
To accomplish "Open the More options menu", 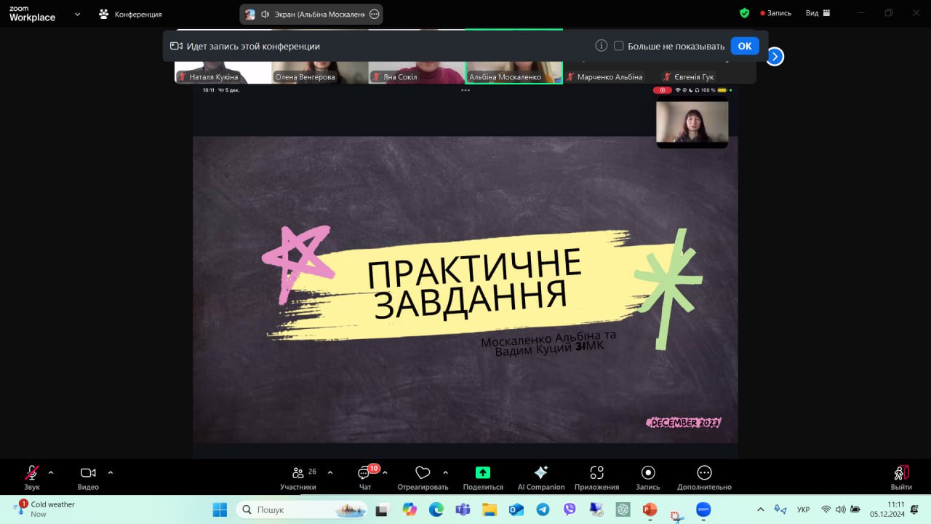I will [x=704, y=473].
